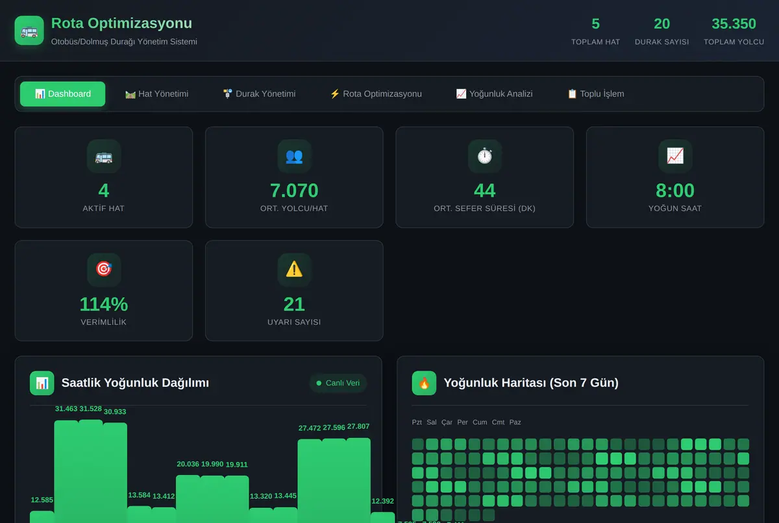Click the subtitle Otobüs/Dolmuş Durağı Yönetim Sistemi

pyautogui.click(x=124, y=42)
